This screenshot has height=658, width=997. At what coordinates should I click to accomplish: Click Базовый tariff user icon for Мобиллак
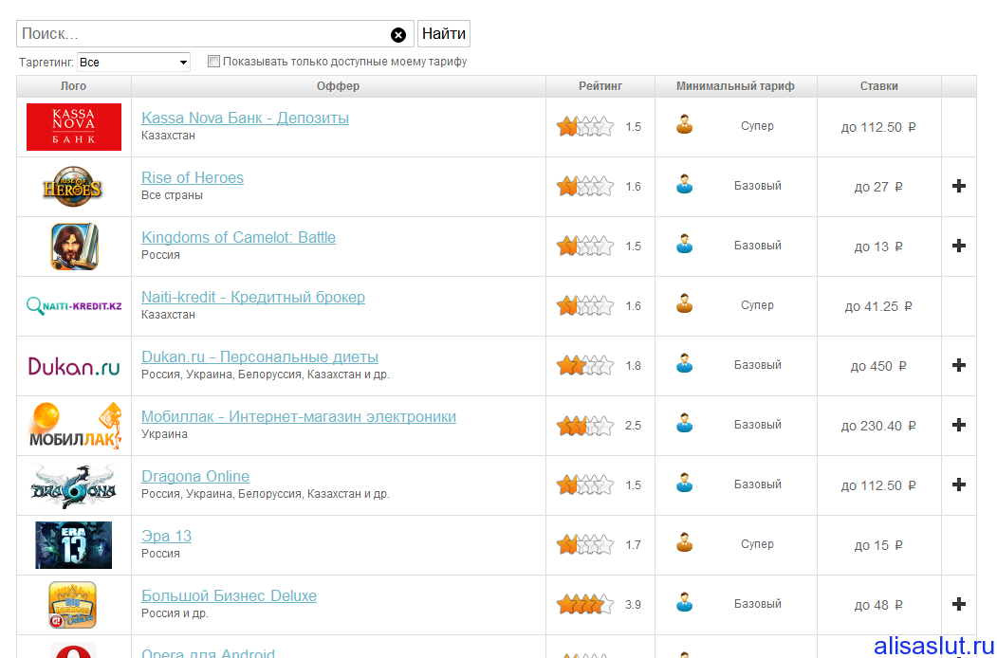685,424
